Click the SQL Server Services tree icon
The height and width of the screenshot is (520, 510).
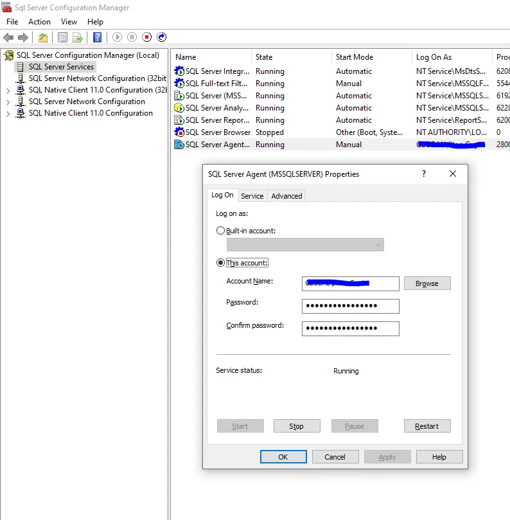pyautogui.click(x=20, y=67)
